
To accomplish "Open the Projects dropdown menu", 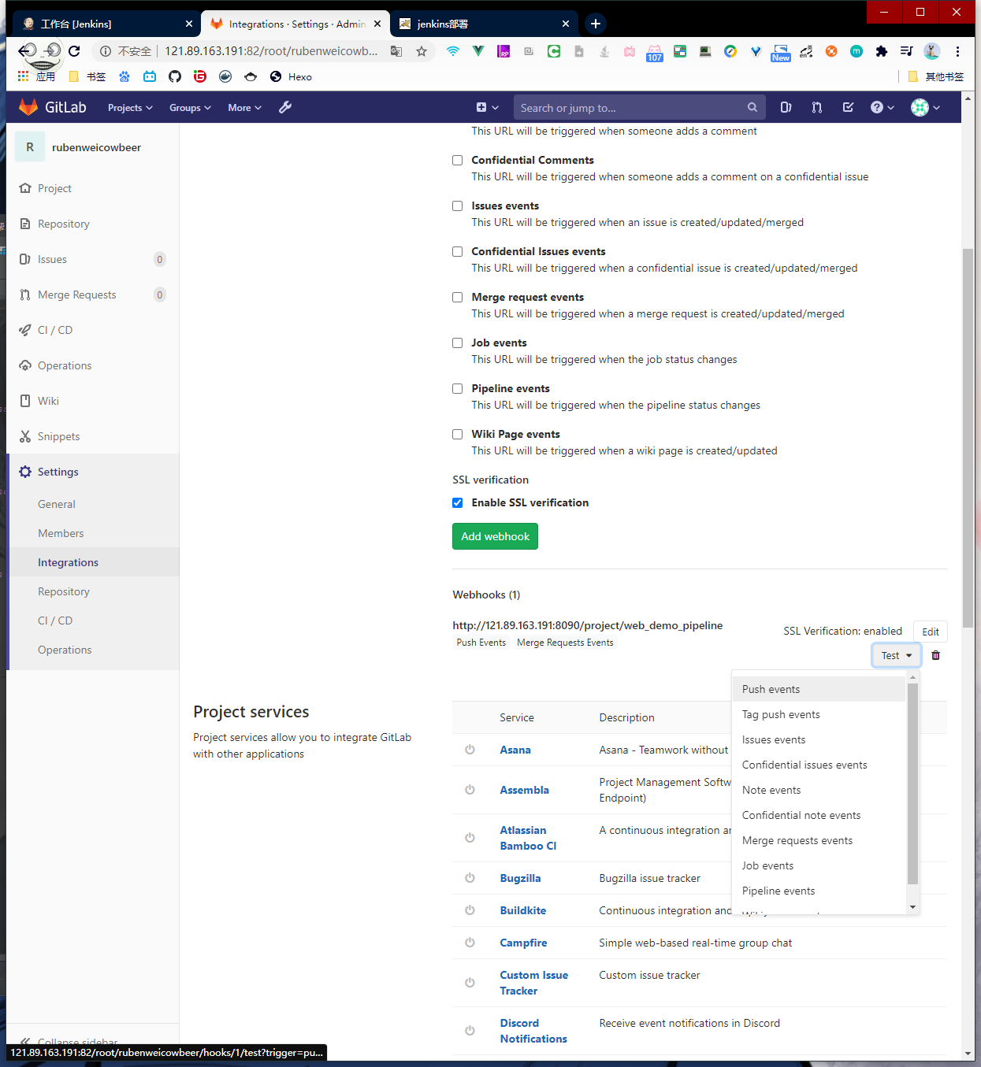I will point(130,108).
